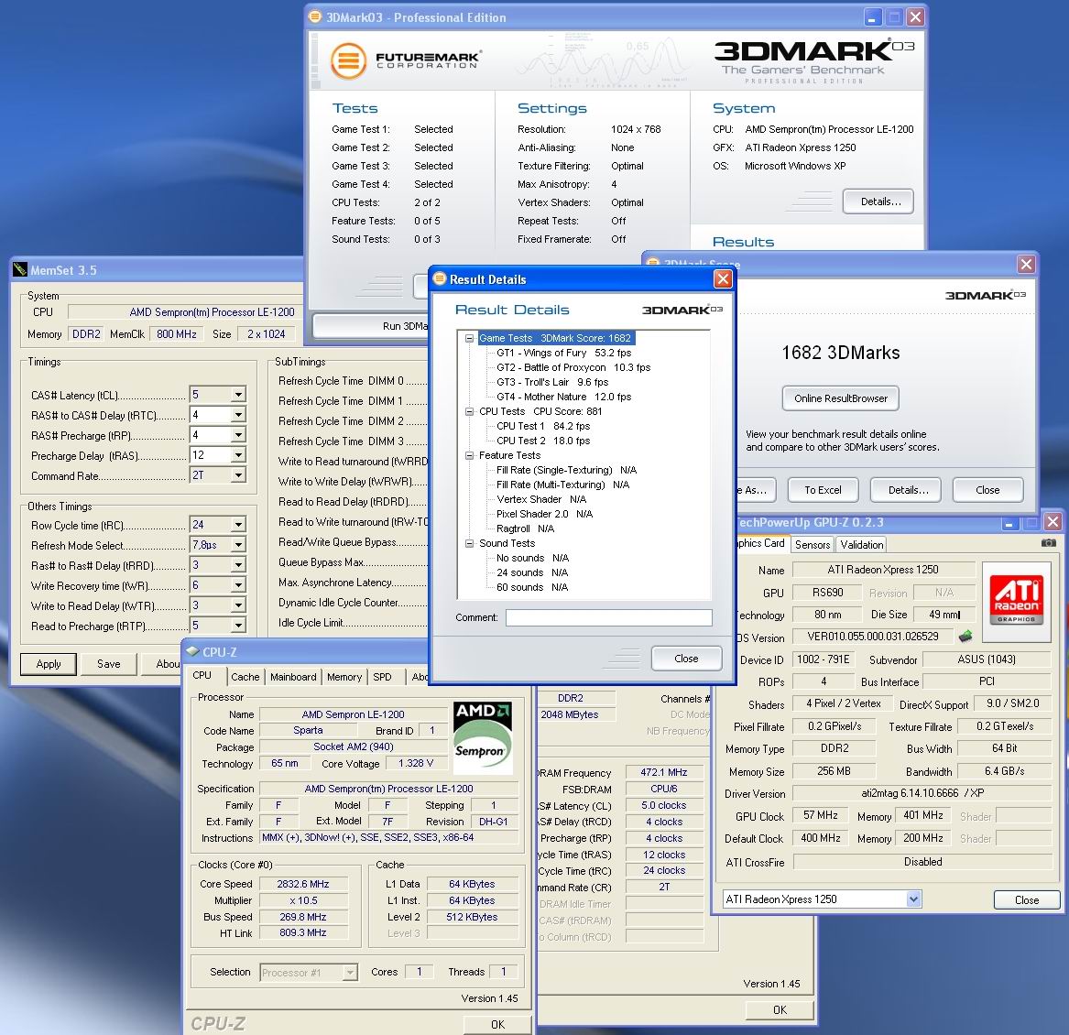Screen dimensions: 1069x1035
Task: Close the Result Details dialog with X
Action: tap(723, 278)
